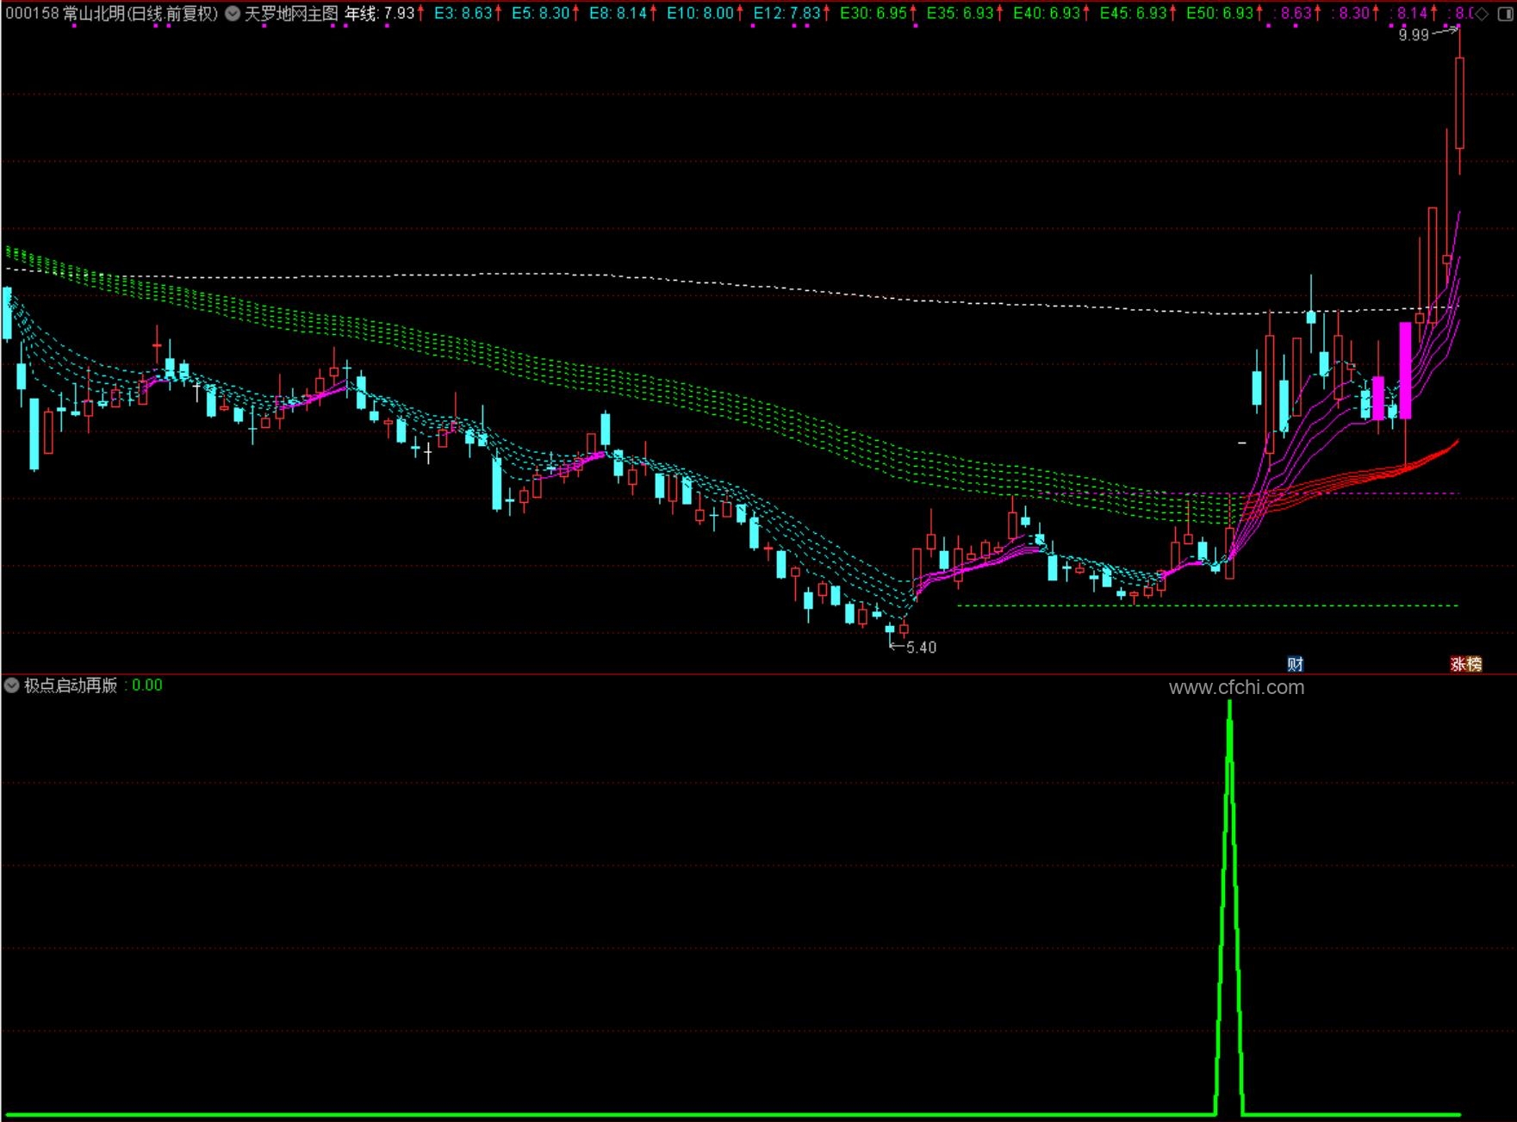The width and height of the screenshot is (1517, 1122).
Task: Click the red 涨榜 marker
Action: [x=1466, y=664]
